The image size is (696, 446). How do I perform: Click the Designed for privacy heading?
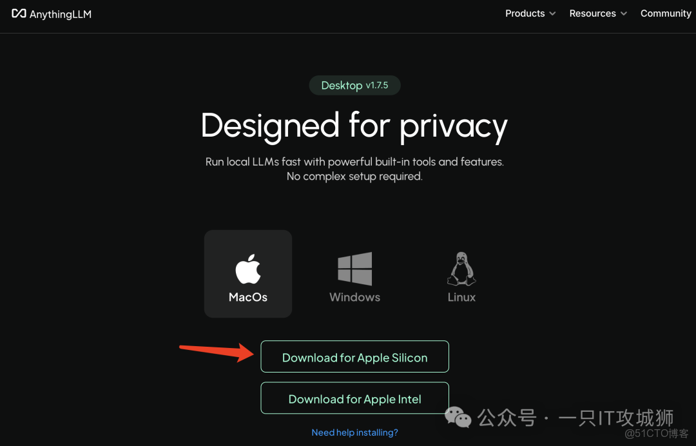click(x=354, y=126)
